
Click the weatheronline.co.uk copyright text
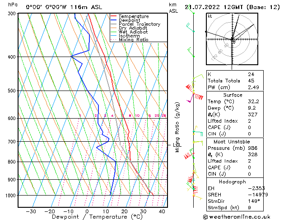[237, 217]
